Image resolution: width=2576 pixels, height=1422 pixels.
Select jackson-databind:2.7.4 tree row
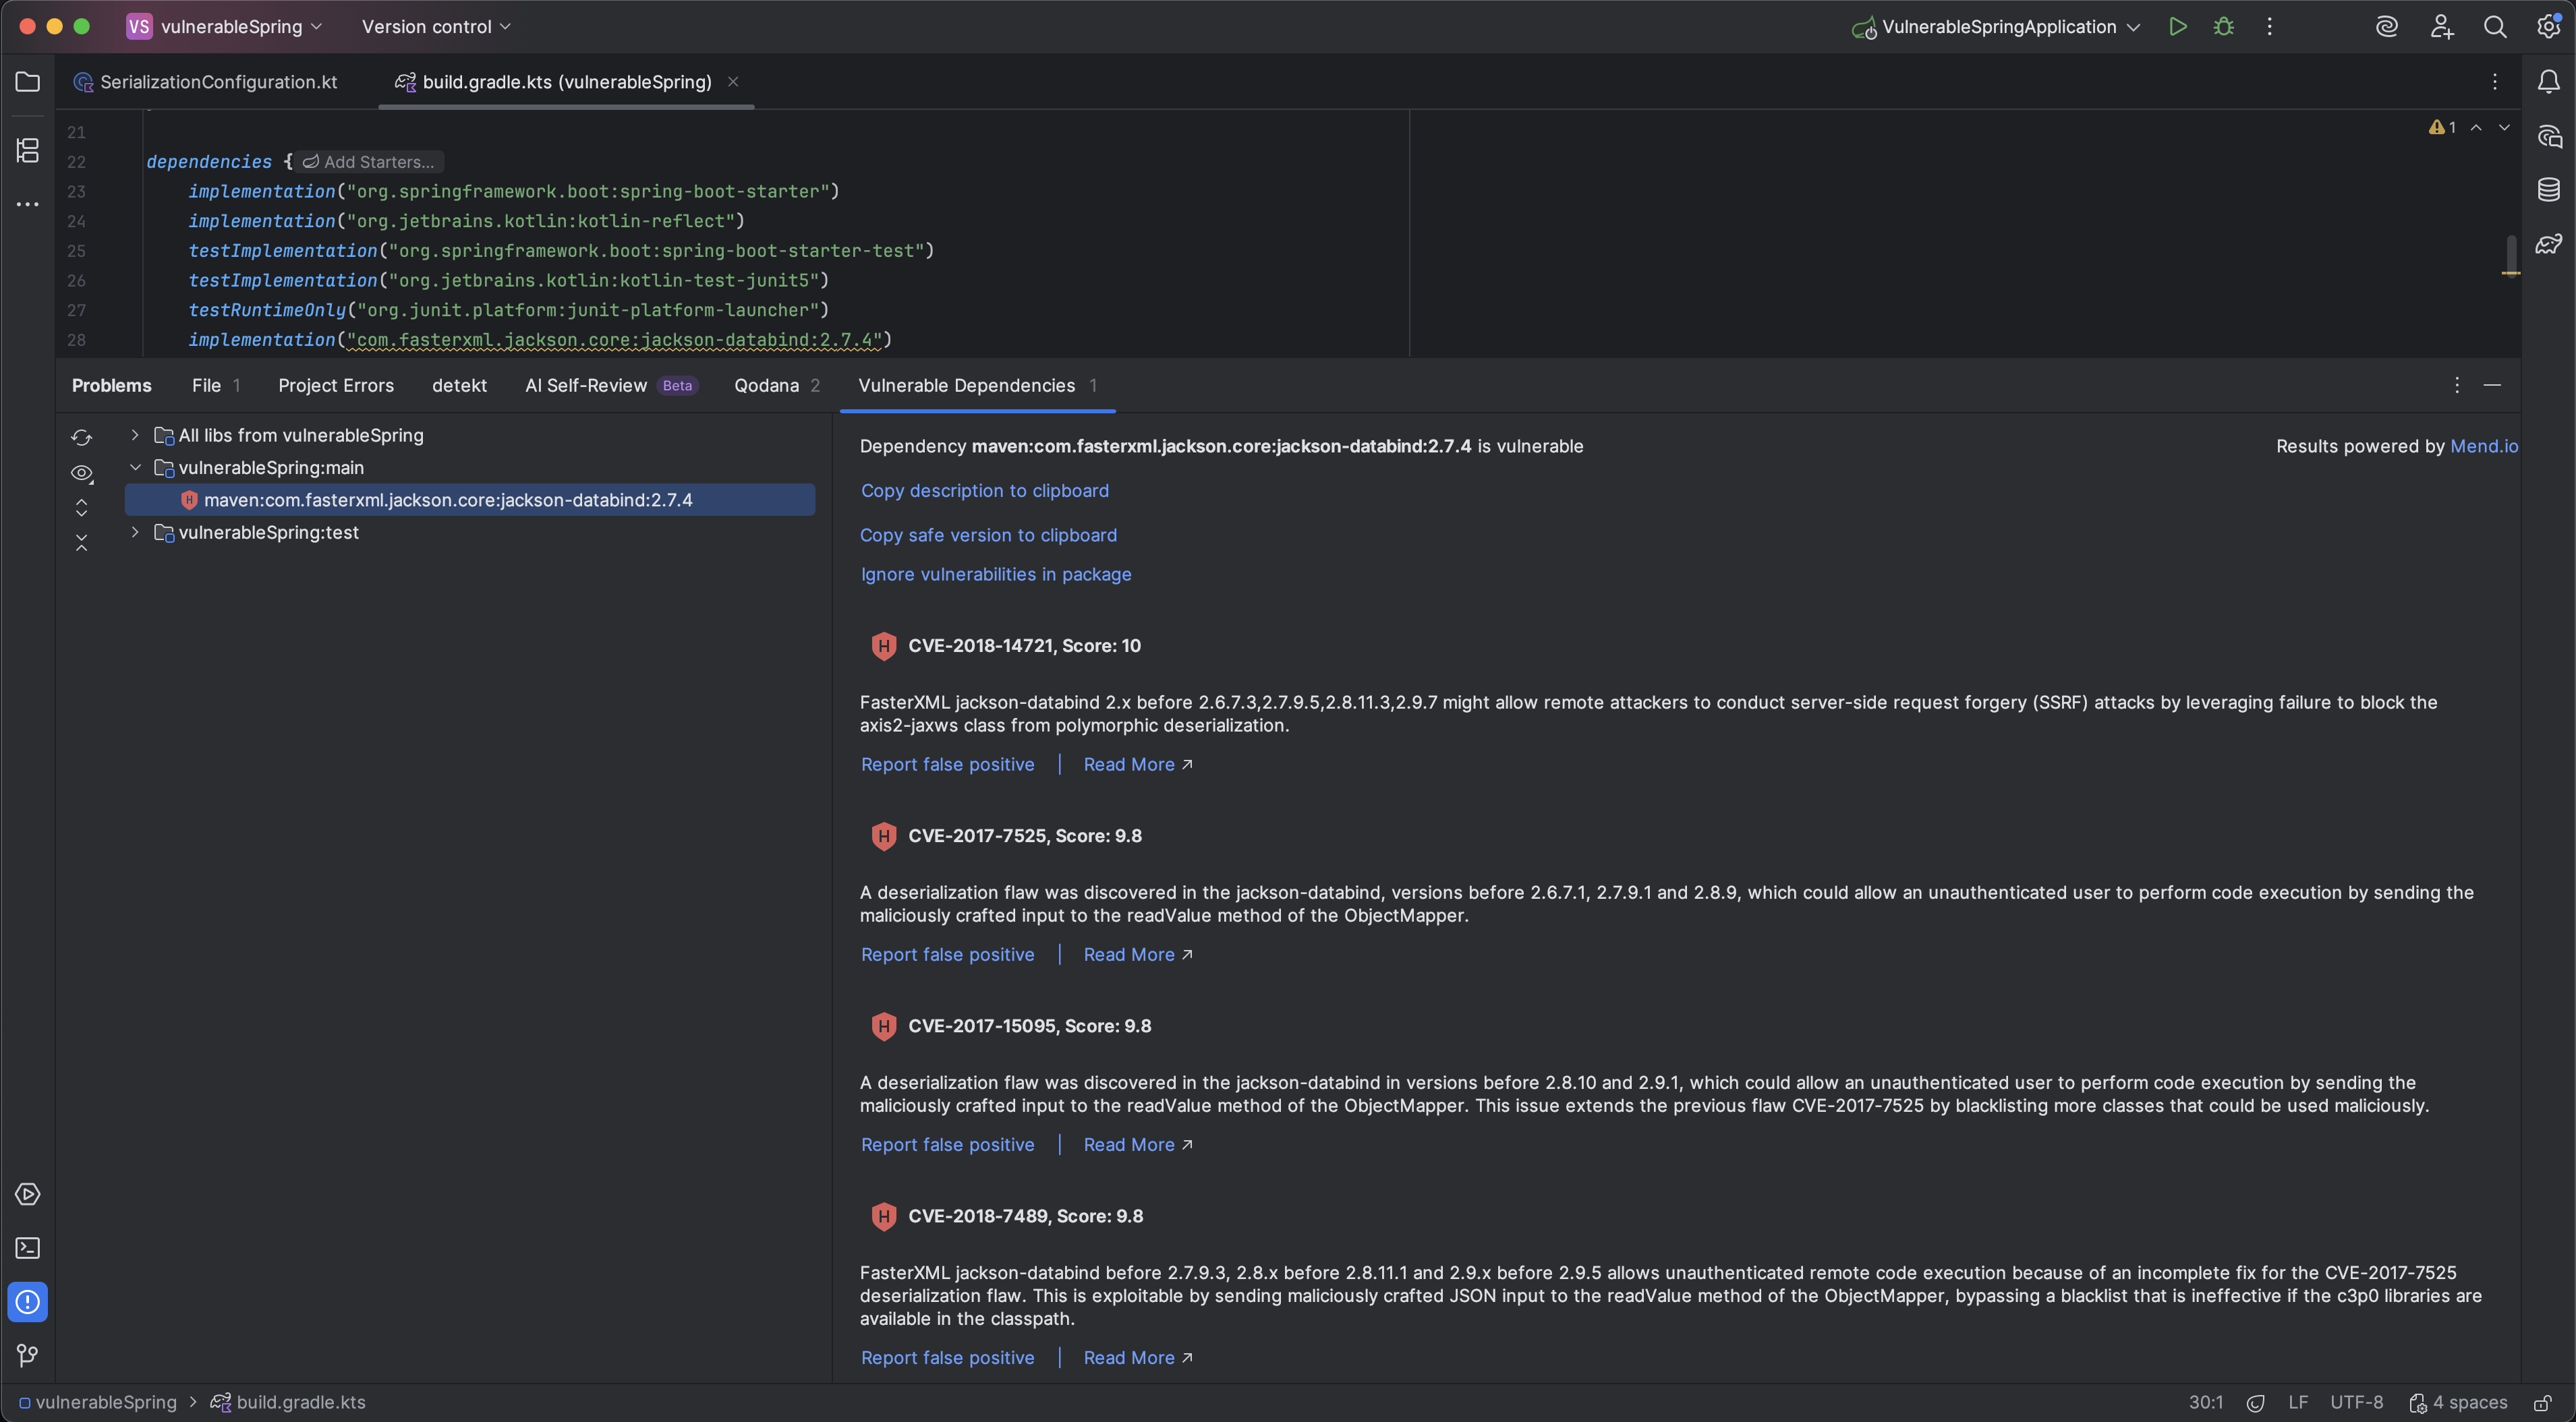point(470,500)
